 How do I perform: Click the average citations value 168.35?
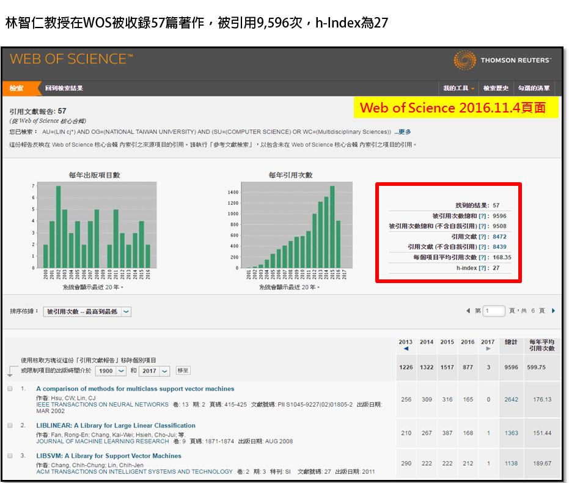(x=502, y=257)
